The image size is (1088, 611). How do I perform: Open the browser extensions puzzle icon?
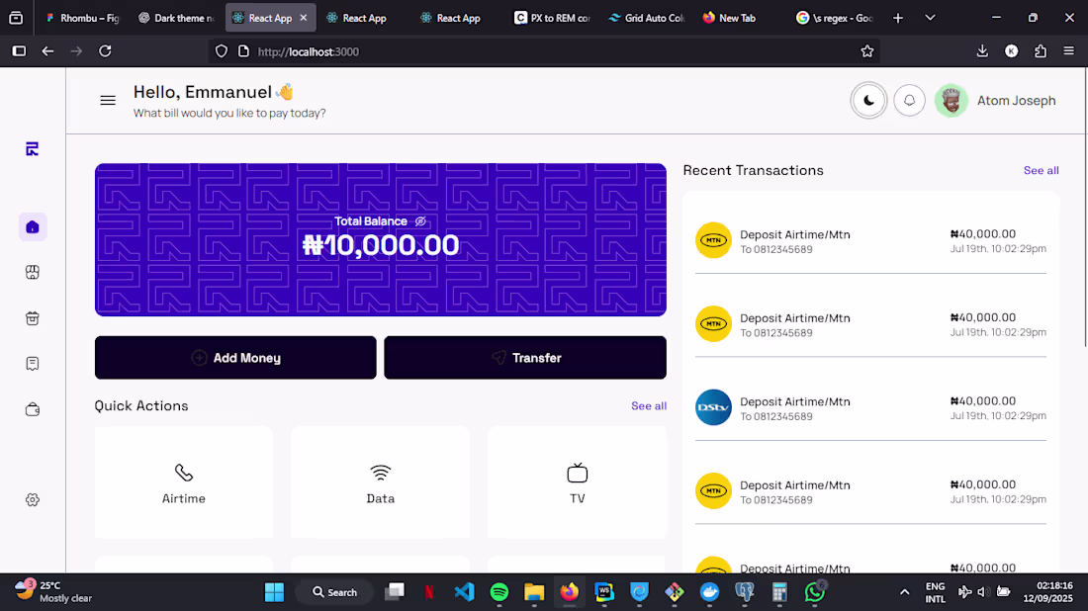tap(1041, 51)
